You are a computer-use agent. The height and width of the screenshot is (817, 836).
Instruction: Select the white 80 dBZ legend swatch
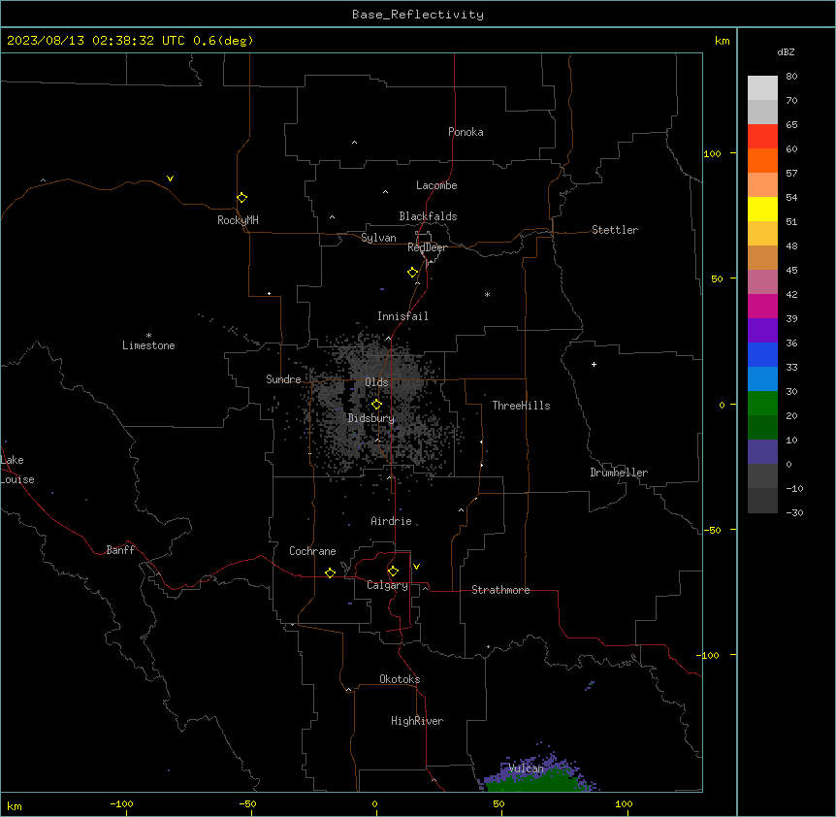tap(762, 87)
